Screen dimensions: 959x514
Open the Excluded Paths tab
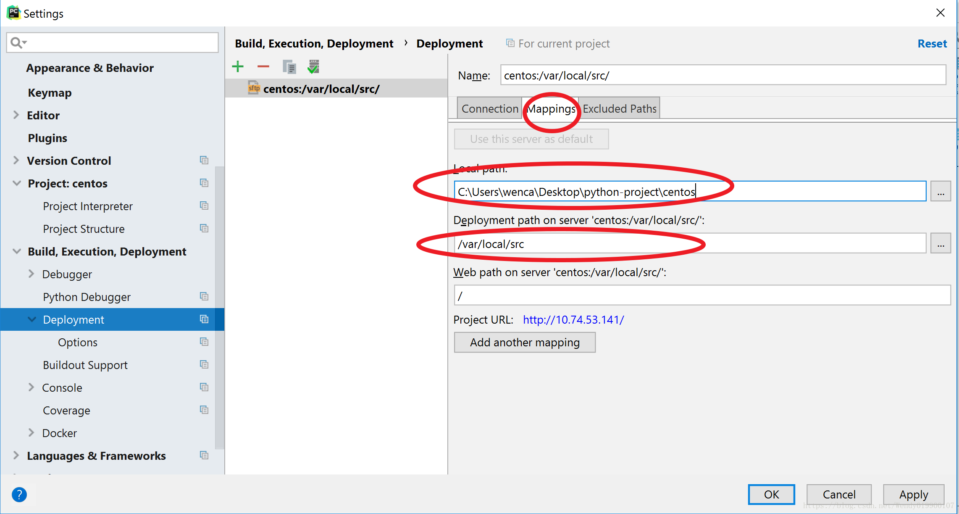(x=619, y=108)
